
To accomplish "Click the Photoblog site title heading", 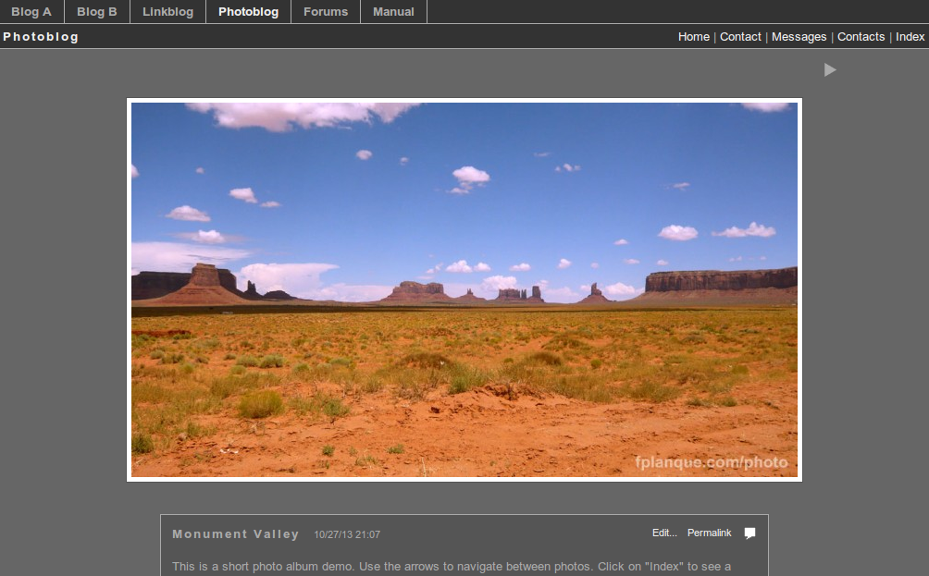I will (x=41, y=37).
